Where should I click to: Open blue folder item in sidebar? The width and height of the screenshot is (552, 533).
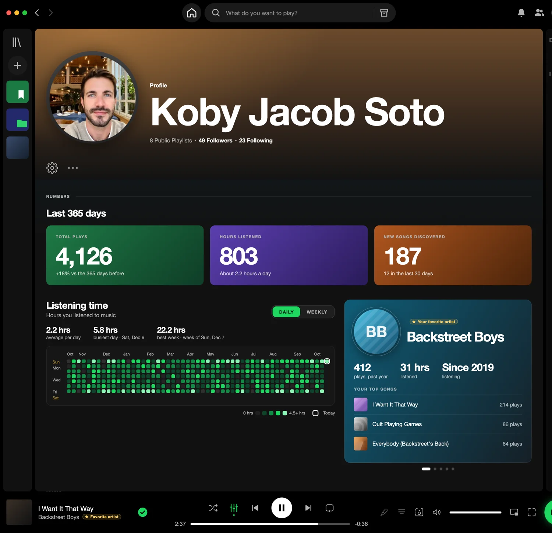point(17,120)
